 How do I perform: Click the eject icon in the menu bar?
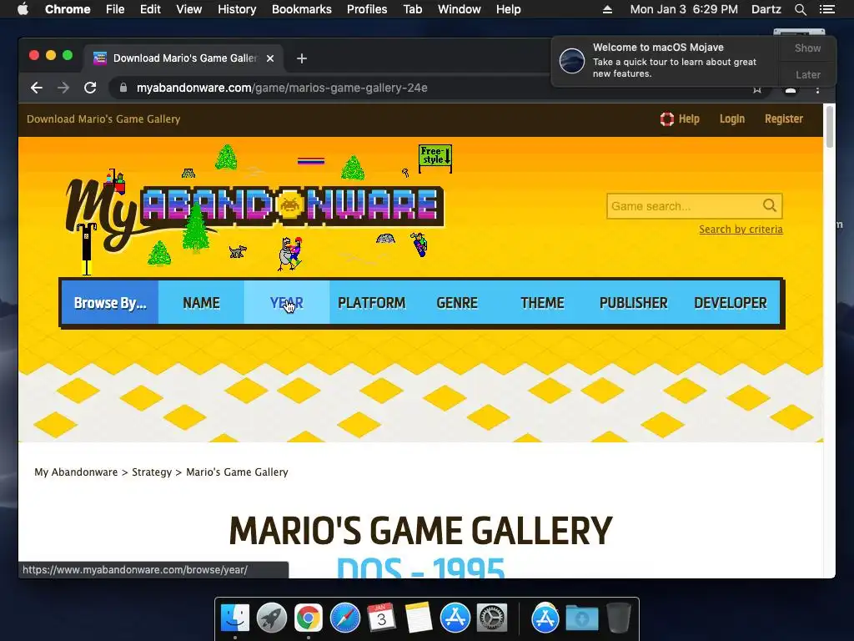(x=607, y=9)
